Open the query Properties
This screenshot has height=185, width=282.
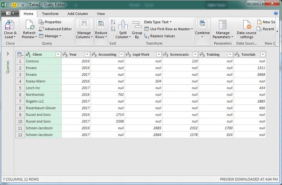[50, 22]
